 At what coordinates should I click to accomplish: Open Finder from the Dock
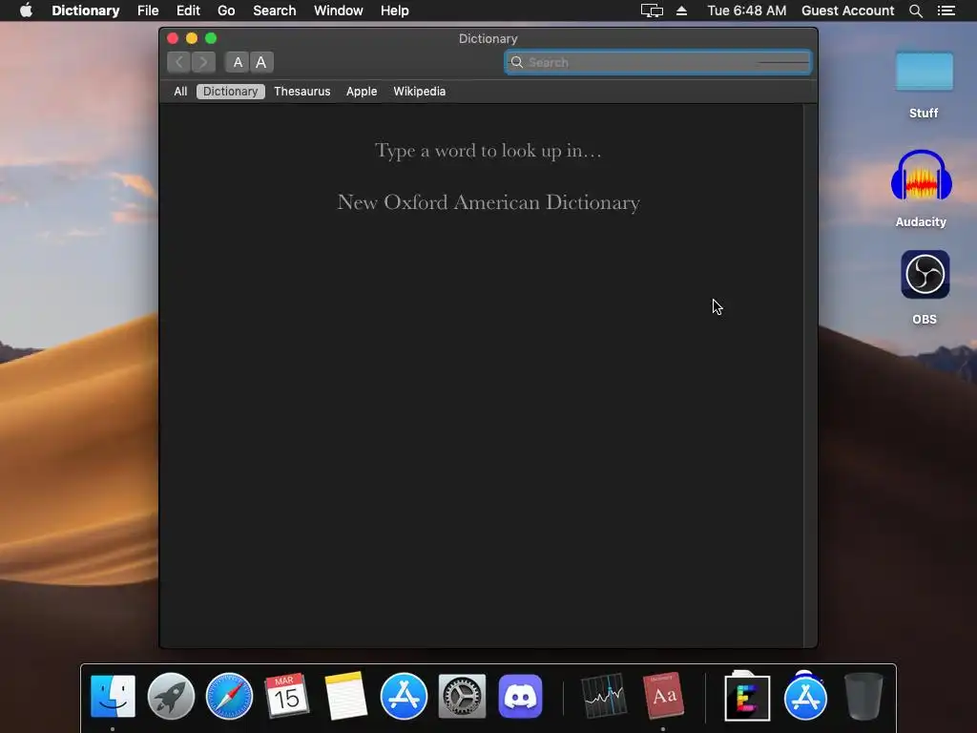click(113, 696)
